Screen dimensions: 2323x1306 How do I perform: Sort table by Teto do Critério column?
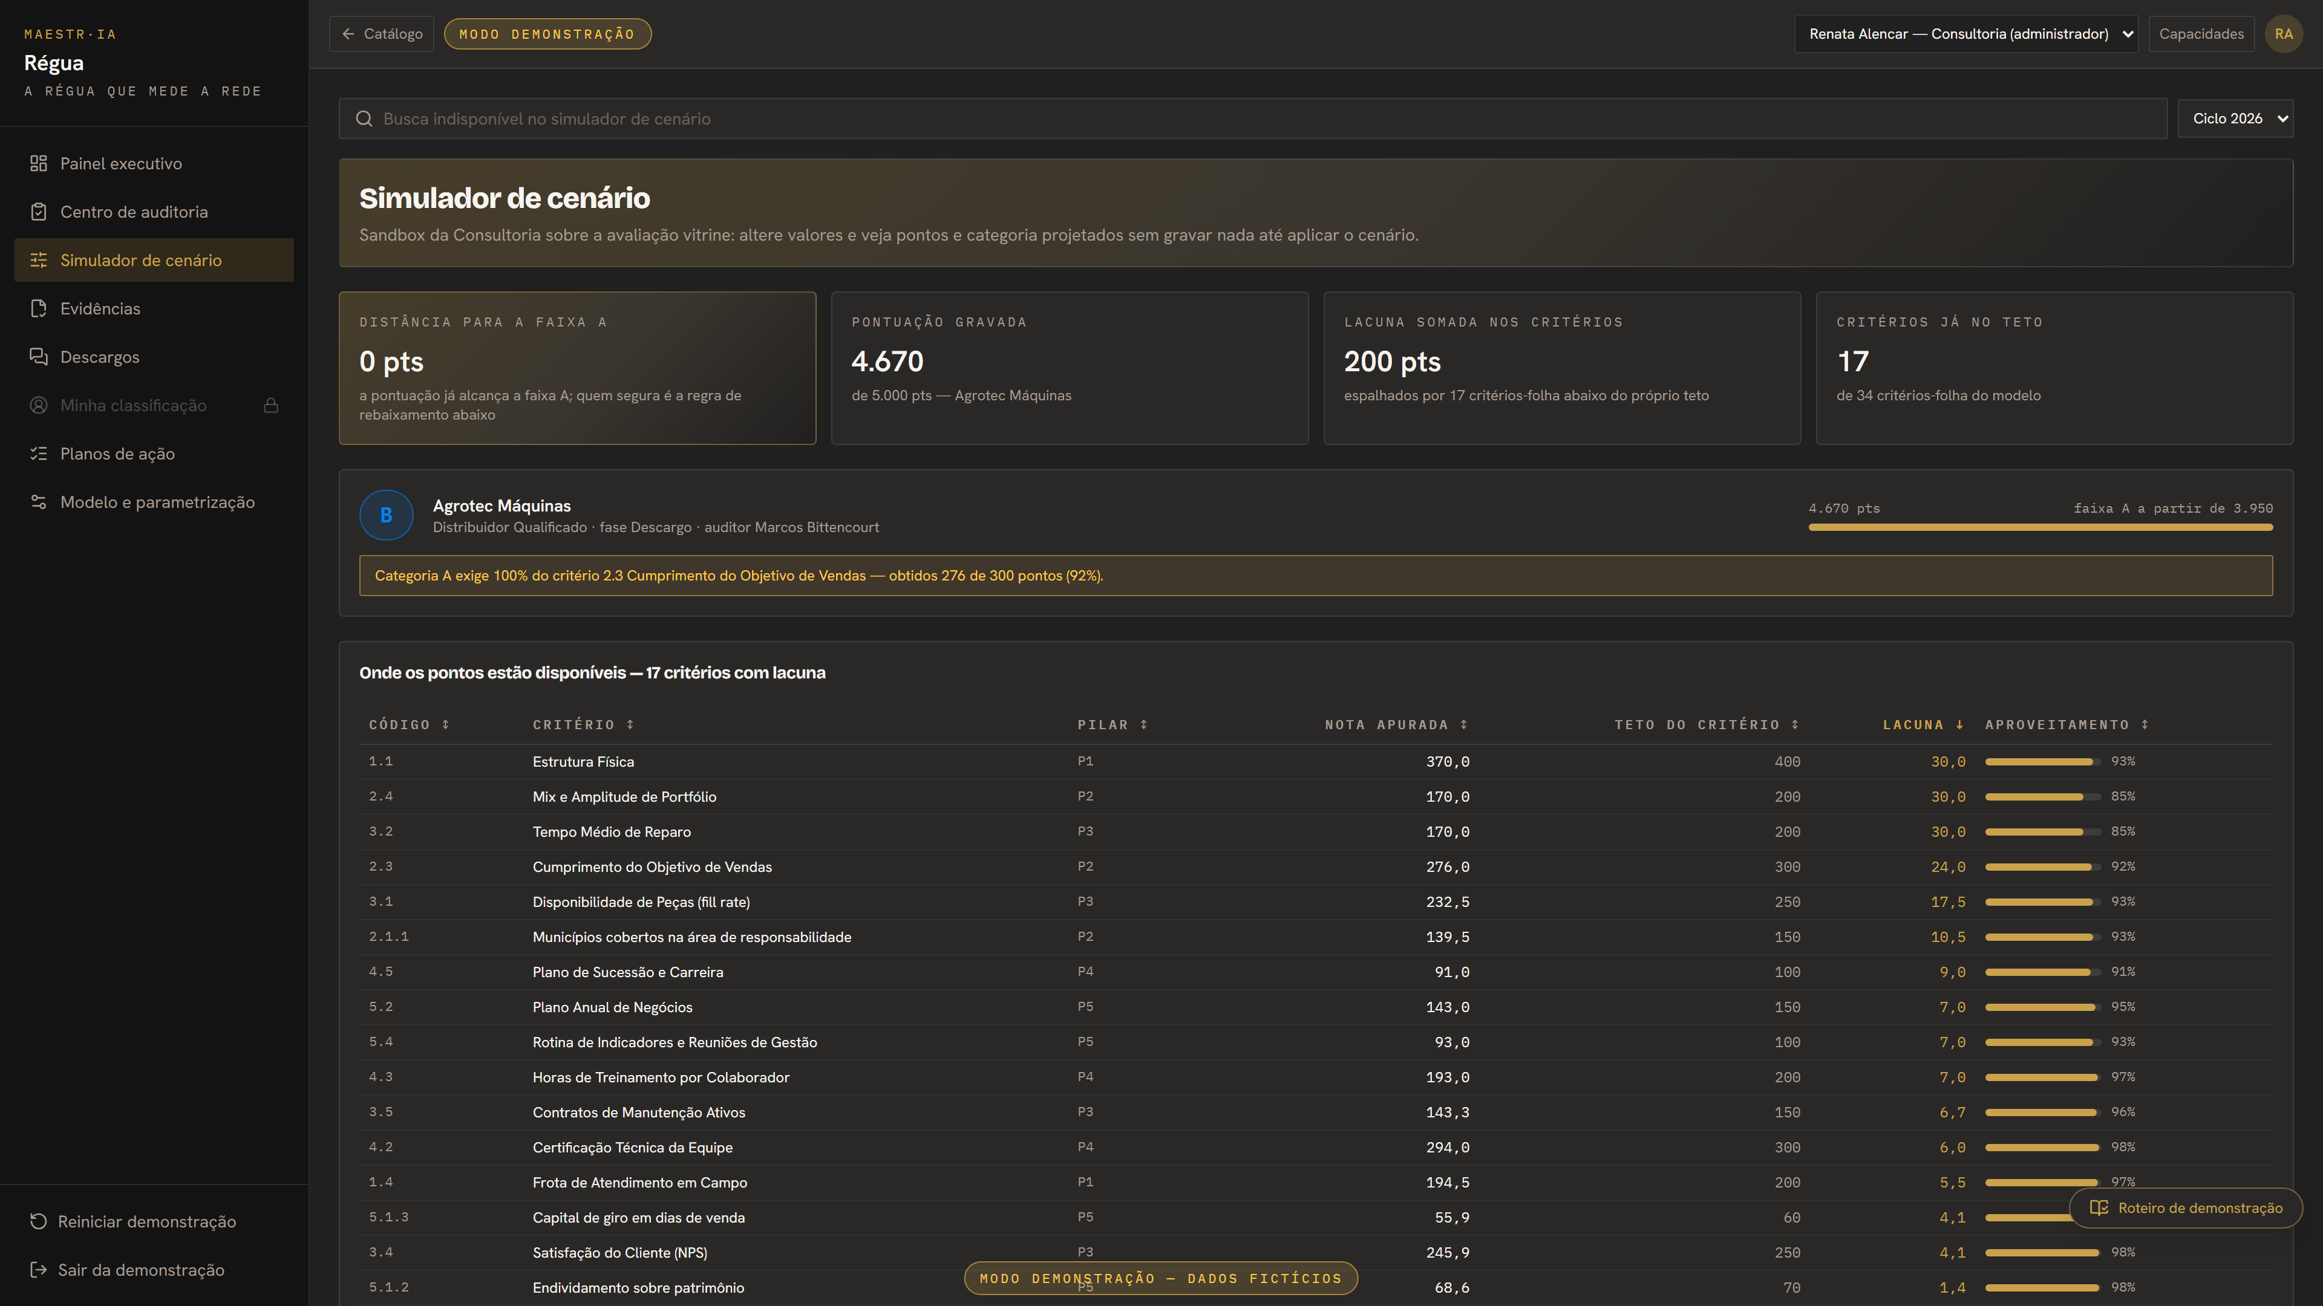point(1706,725)
